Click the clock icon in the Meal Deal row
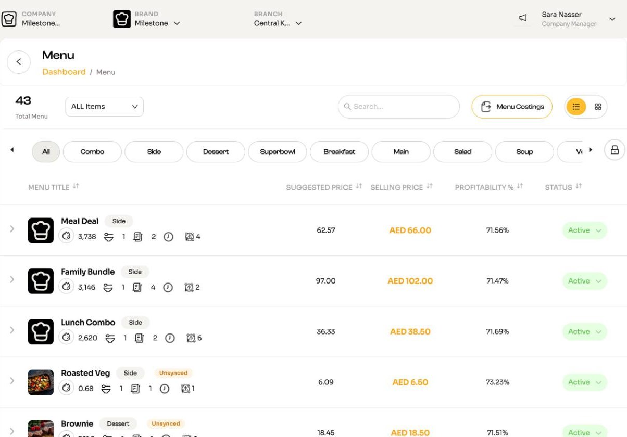This screenshot has width=627, height=437. [168, 237]
